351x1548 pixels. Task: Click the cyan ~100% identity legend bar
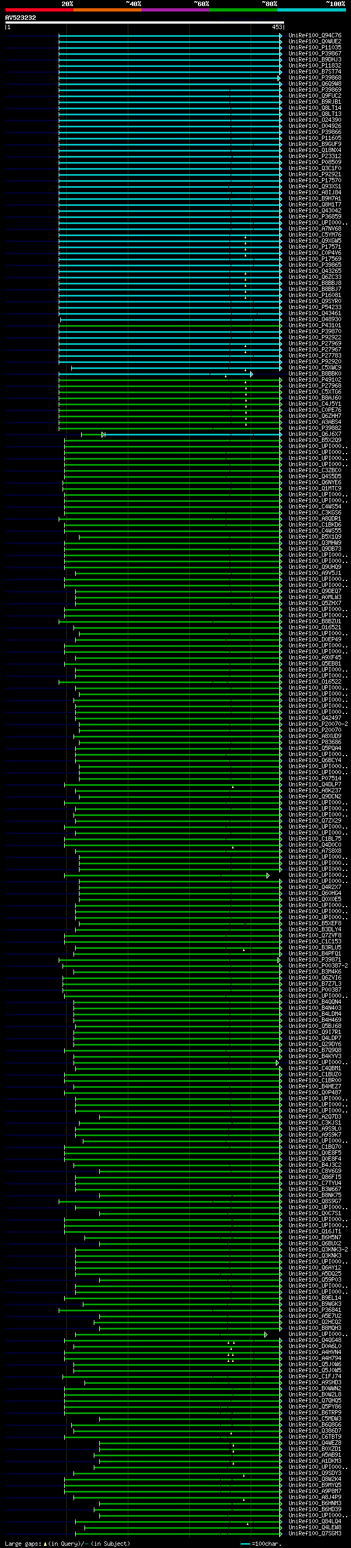point(312,10)
